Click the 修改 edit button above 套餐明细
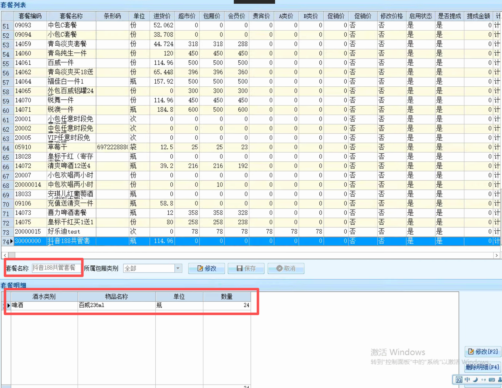Screen dimensions: 502x388 (206, 268)
